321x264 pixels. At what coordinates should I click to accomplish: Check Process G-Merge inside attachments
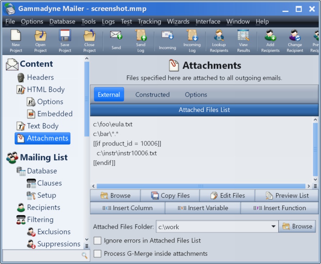pyautogui.click(x=98, y=254)
